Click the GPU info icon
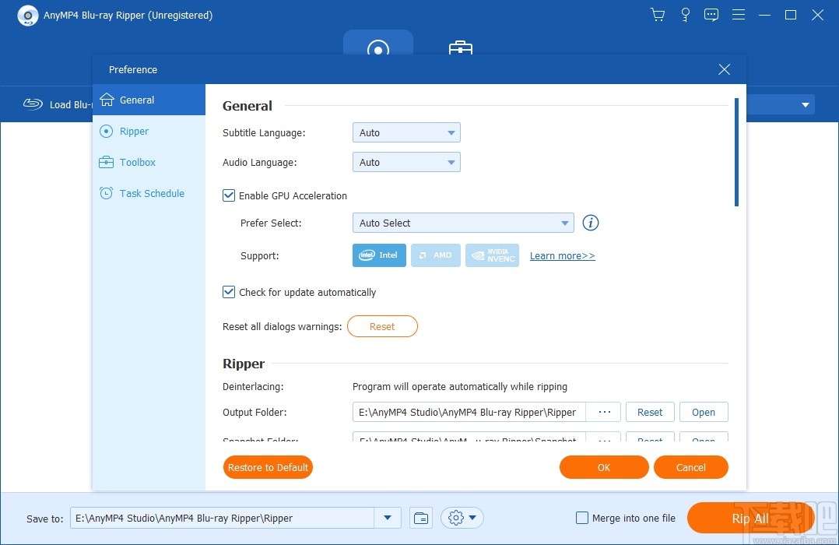Screen dimensions: 839x545 point(590,223)
